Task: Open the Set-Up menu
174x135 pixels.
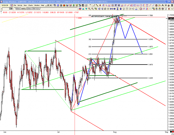Action: tap(20, 5)
